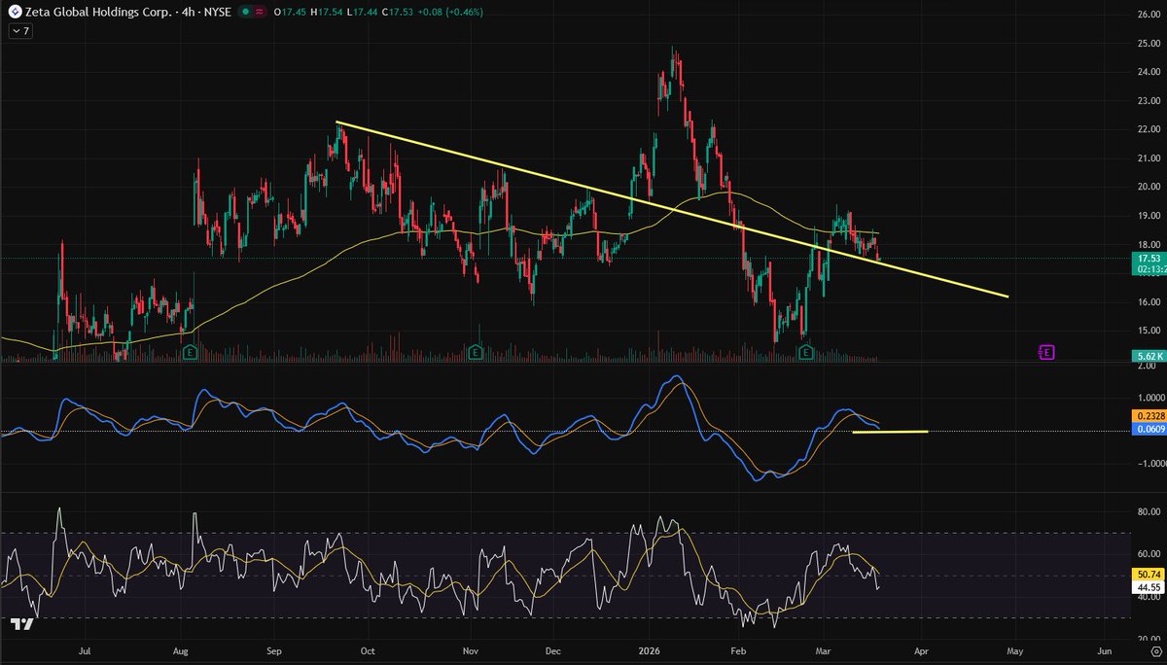1167x665 pixels.
Task: Click the Zeta Global company logo icon
Action: click(x=14, y=12)
